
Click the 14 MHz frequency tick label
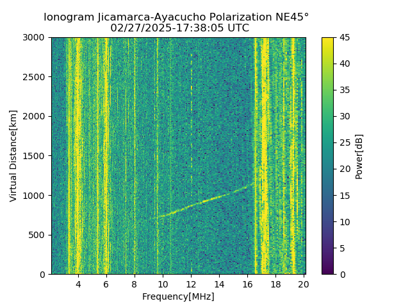(219, 284)
